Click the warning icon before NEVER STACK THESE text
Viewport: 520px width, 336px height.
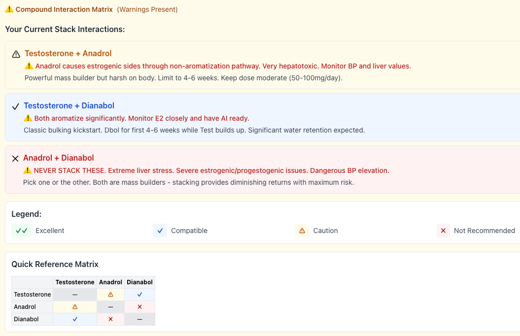pyautogui.click(x=28, y=170)
